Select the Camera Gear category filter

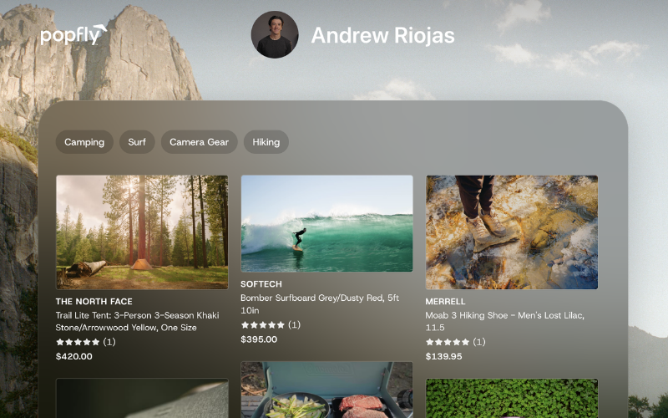199,142
